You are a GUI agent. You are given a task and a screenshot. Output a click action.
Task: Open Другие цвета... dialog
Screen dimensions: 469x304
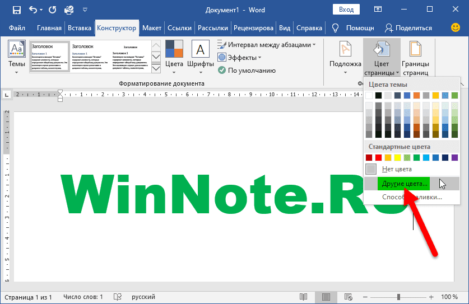pos(412,184)
